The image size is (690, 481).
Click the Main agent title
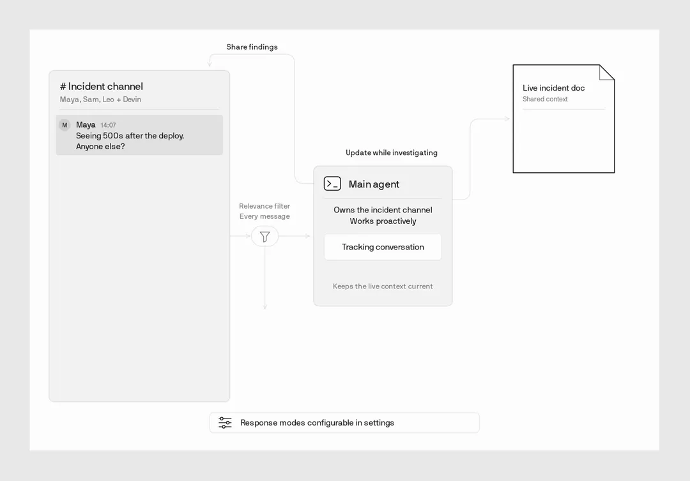pos(374,184)
